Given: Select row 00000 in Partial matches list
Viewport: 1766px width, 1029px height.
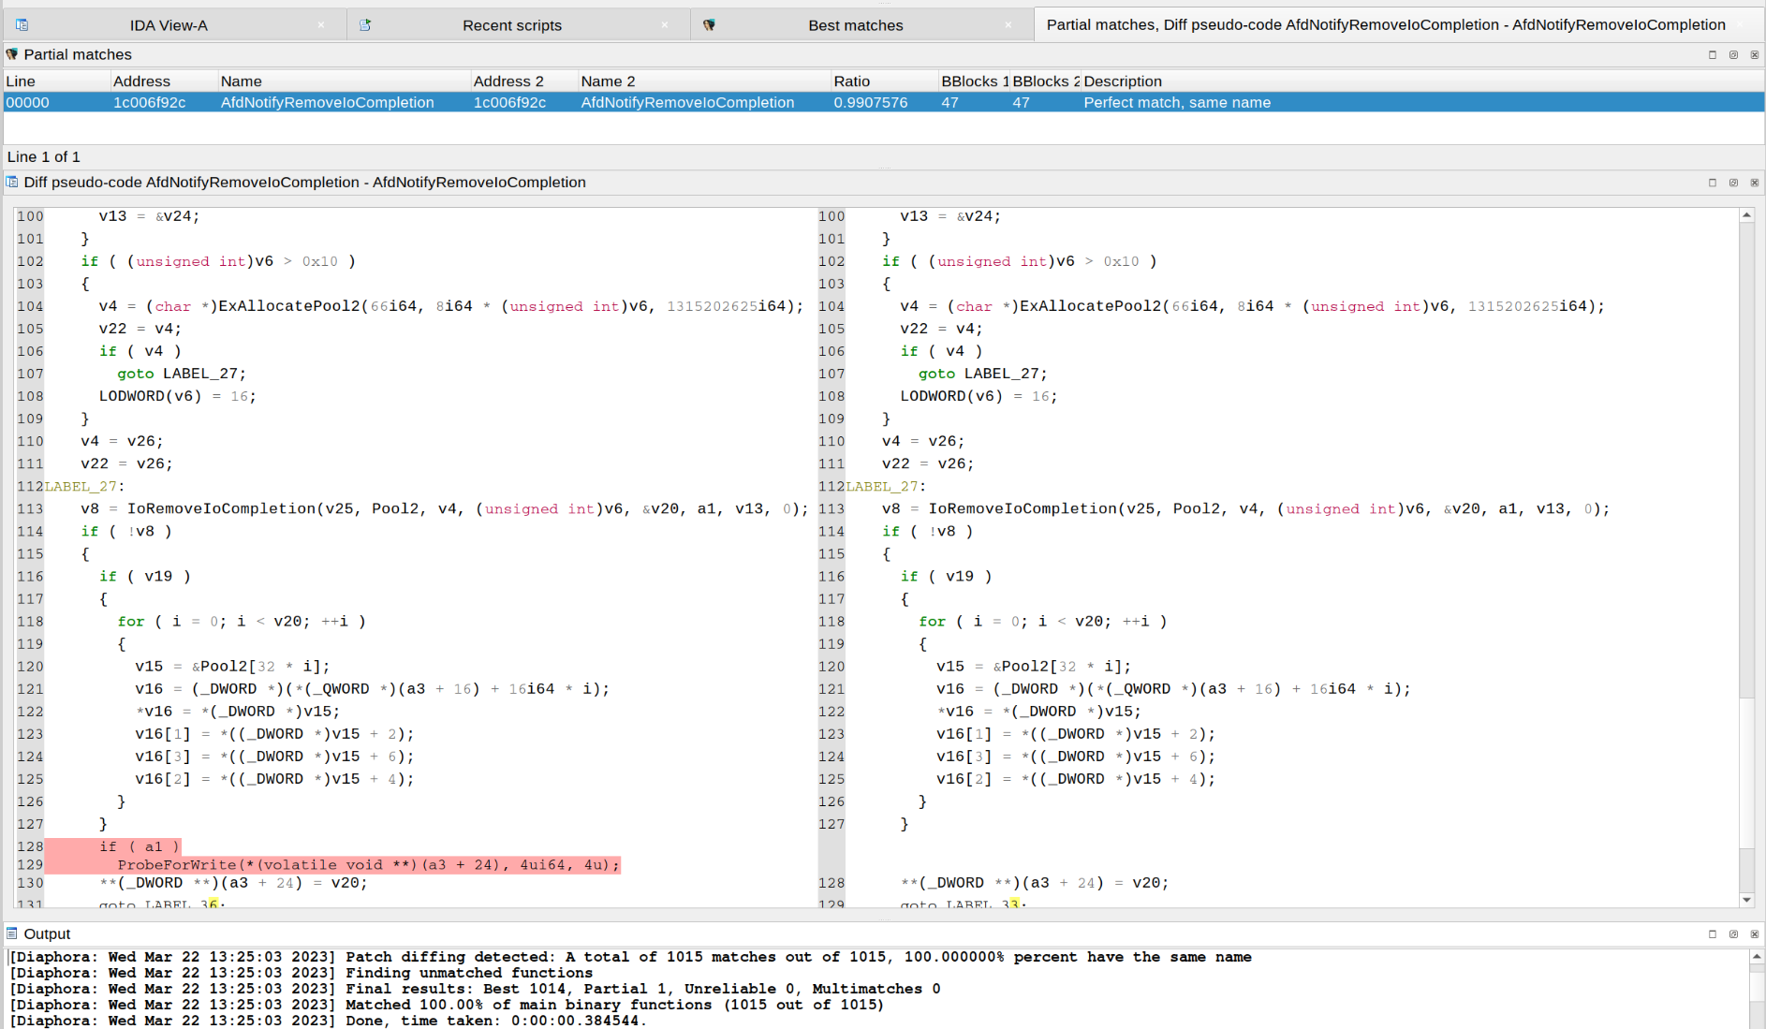Looking at the screenshot, I should click(x=883, y=102).
